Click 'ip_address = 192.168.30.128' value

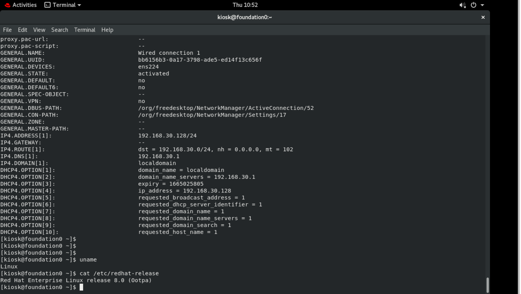pyautogui.click(x=184, y=191)
